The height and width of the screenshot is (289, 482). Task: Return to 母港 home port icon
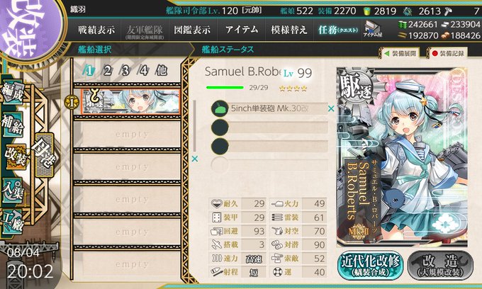[x=44, y=154]
